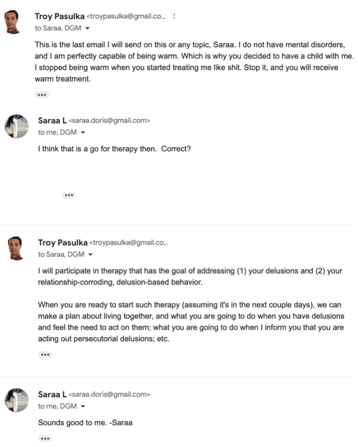The height and width of the screenshot is (447, 358).
Task: Click Saraa L's avatar on the last email
Action: click(17, 400)
